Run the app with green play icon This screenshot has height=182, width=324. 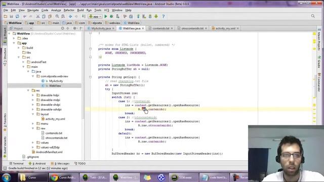coord(106,16)
